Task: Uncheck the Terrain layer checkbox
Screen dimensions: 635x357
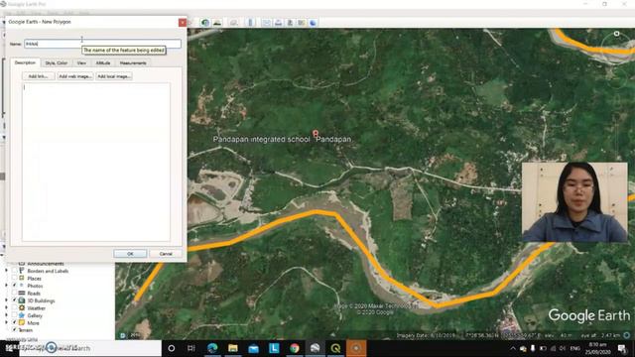Action: (x=15, y=329)
